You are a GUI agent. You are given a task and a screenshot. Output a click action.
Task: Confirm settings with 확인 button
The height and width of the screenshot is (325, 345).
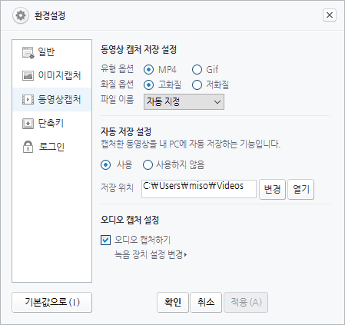[173, 302]
